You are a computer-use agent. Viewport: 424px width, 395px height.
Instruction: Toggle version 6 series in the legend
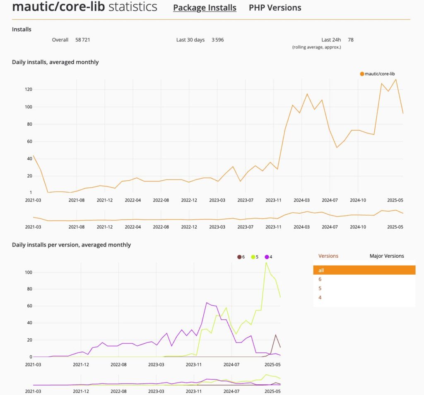pyautogui.click(x=239, y=257)
